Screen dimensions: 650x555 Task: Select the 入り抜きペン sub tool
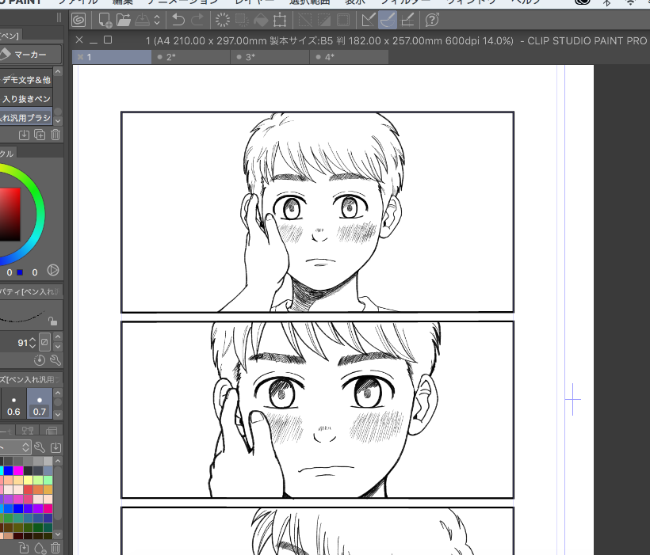tap(26, 99)
